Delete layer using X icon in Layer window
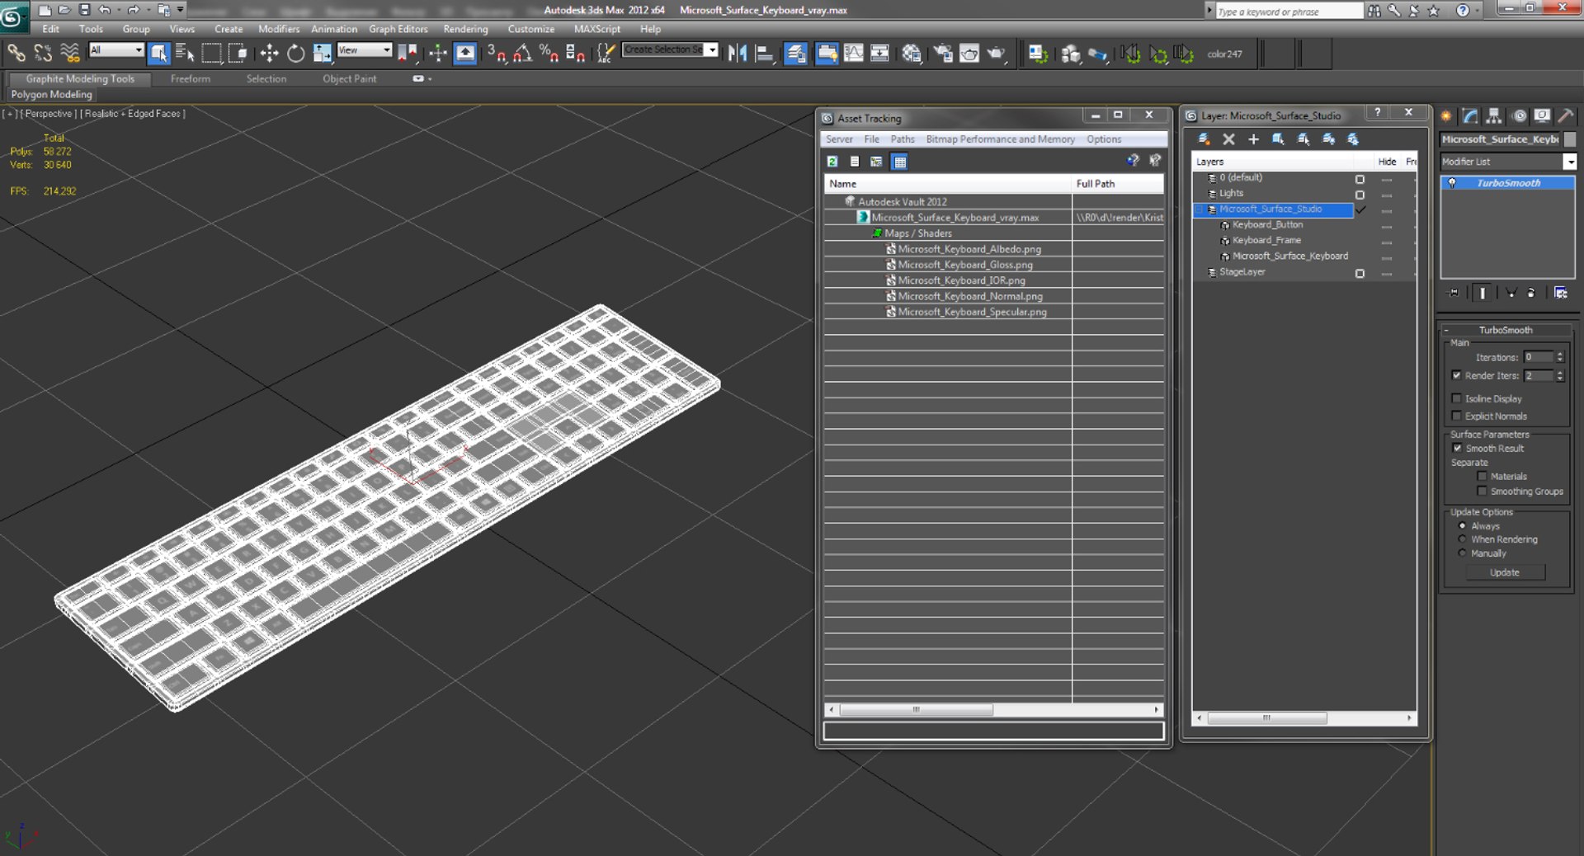Screen dimensions: 1584x856 (1228, 139)
